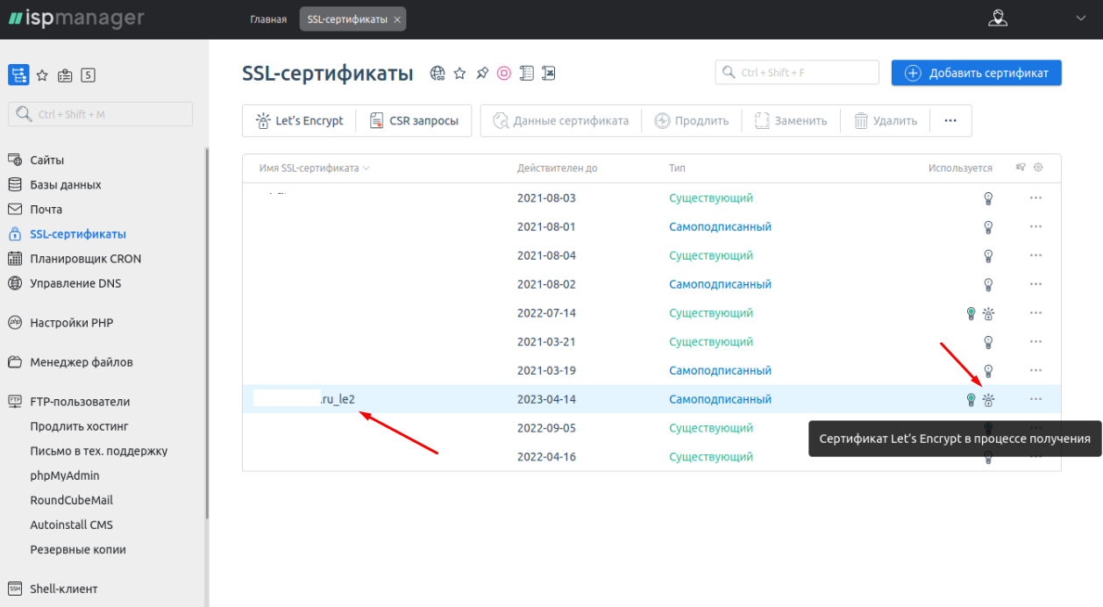Click the pink record icon beside page title
1103x607 pixels.
[x=504, y=74]
